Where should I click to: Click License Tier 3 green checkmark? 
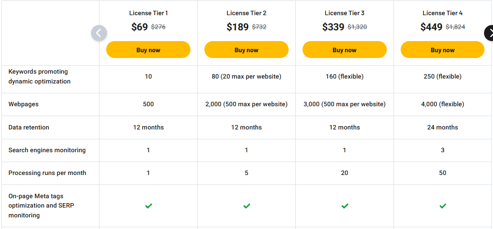click(x=345, y=206)
